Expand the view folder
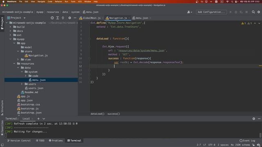The image size is (262, 147). (18, 60)
